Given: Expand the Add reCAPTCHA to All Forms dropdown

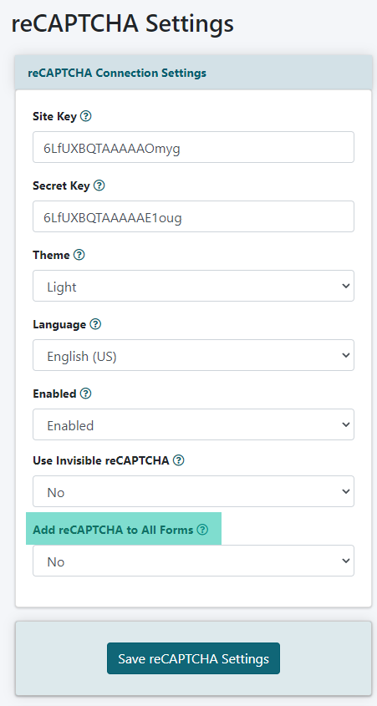Looking at the screenshot, I should [193, 561].
